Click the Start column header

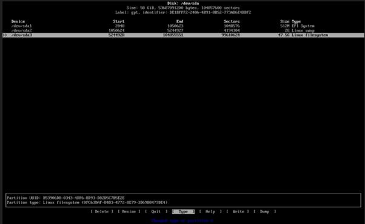(x=119, y=21)
